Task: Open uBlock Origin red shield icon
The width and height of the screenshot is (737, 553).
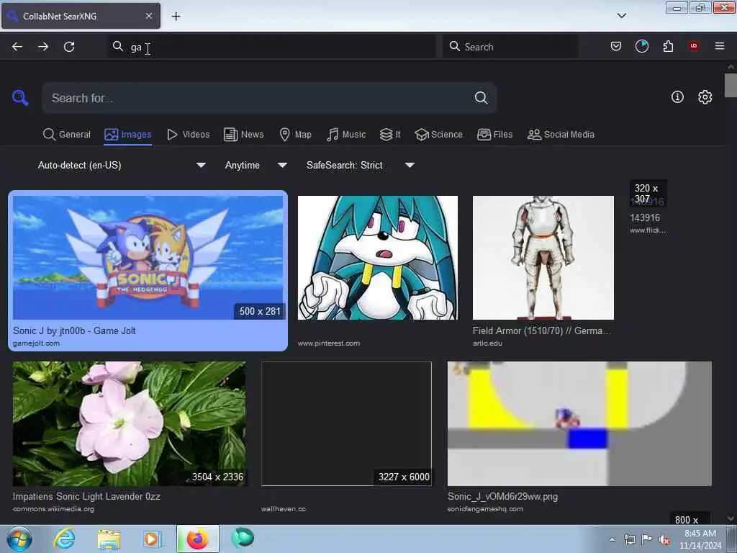Action: pyautogui.click(x=694, y=46)
